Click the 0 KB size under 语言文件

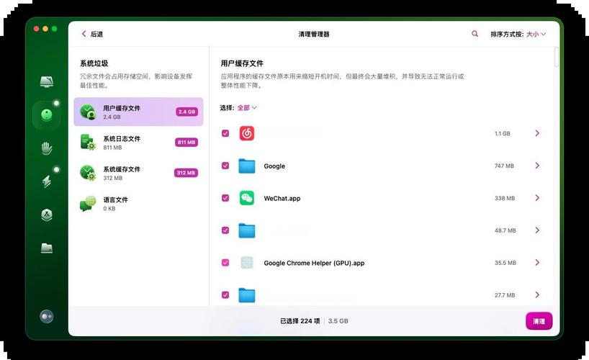109,209
